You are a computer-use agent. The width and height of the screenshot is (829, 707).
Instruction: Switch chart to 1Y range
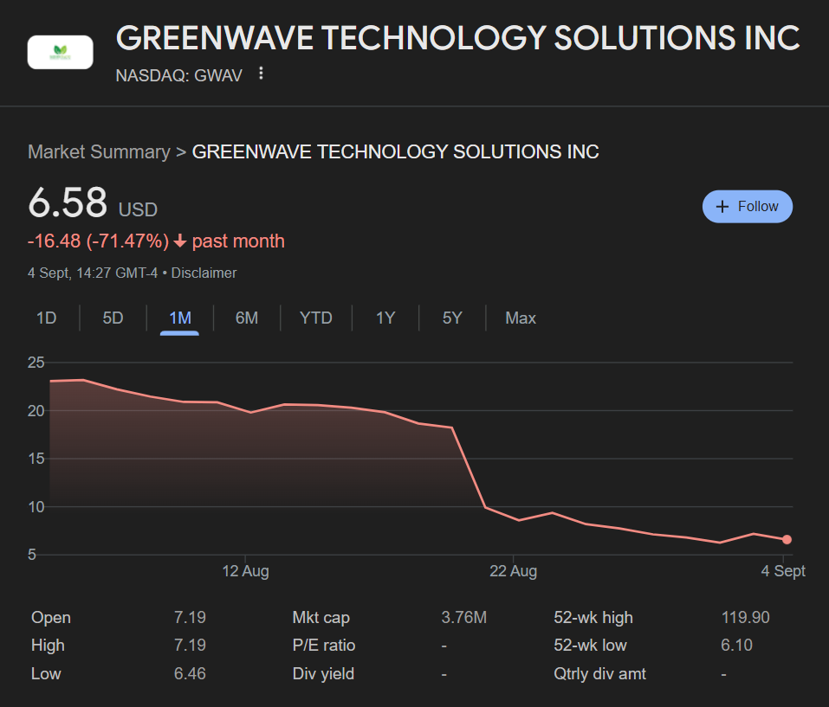[385, 318]
